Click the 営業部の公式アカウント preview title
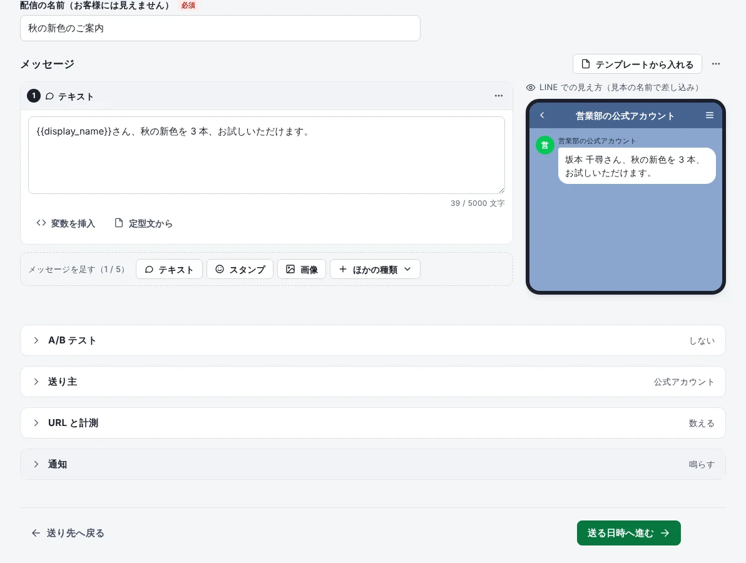This screenshot has height=563, width=746. click(625, 116)
